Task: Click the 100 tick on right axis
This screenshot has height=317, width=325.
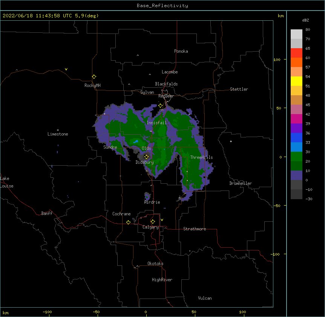Action: (x=277, y=59)
